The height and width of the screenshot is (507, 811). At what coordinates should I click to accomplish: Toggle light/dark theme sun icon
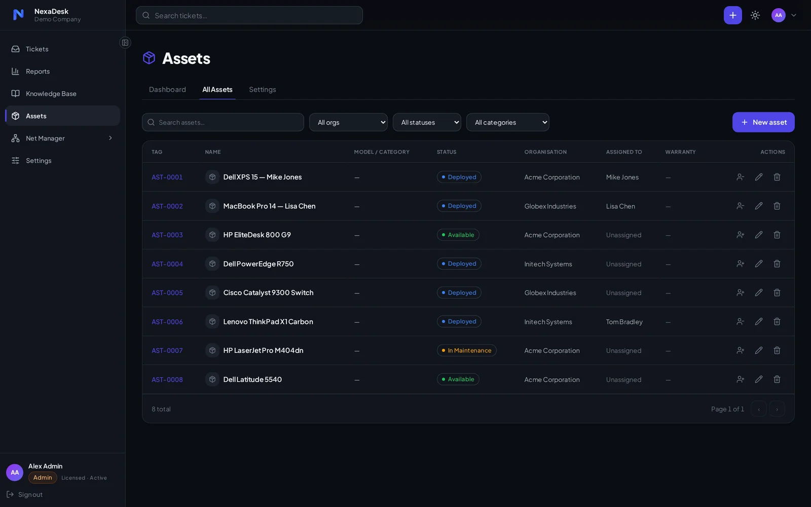pos(755,15)
